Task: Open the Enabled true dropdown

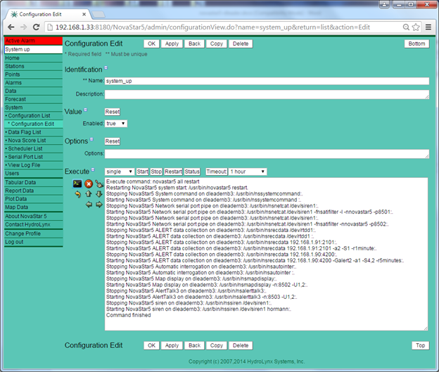Action: (x=116, y=124)
